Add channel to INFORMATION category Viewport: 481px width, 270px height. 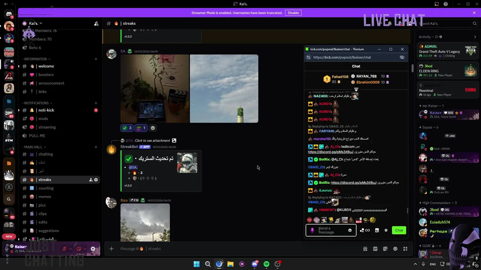(96, 59)
